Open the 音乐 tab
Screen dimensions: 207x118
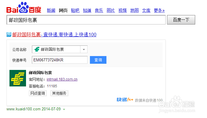click(x=99, y=10)
